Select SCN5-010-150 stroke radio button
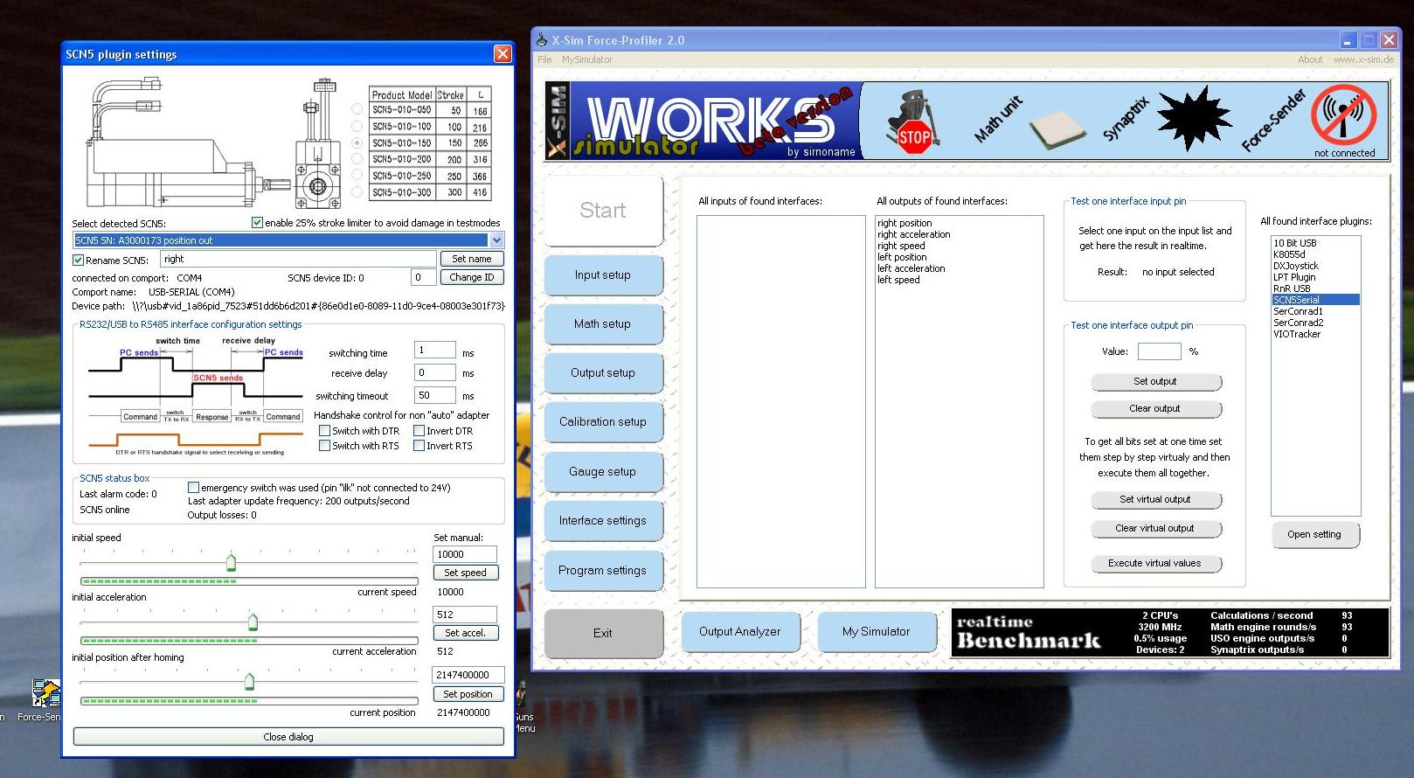Viewport: 1414px width, 778px height. click(x=357, y=142)
